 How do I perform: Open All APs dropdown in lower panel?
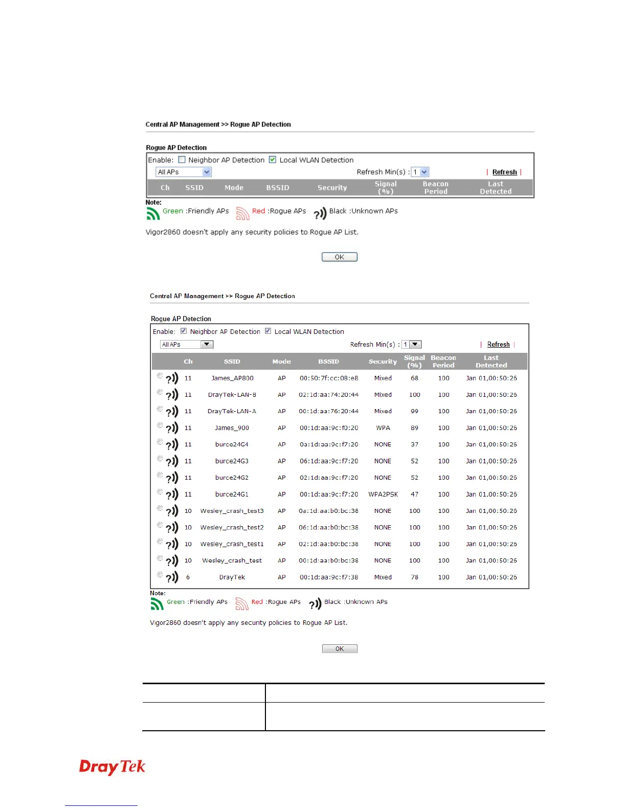[187, 345]
